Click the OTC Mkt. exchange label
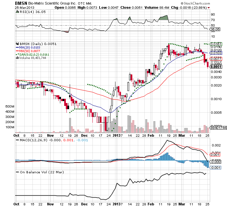 tap(85, 4)
